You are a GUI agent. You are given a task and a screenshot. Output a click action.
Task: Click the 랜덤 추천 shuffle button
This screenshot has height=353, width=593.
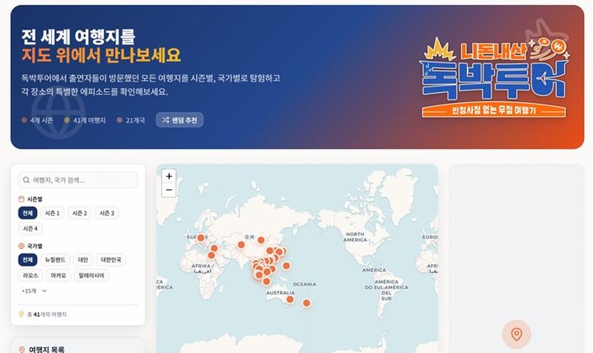[x=180, y=120]
